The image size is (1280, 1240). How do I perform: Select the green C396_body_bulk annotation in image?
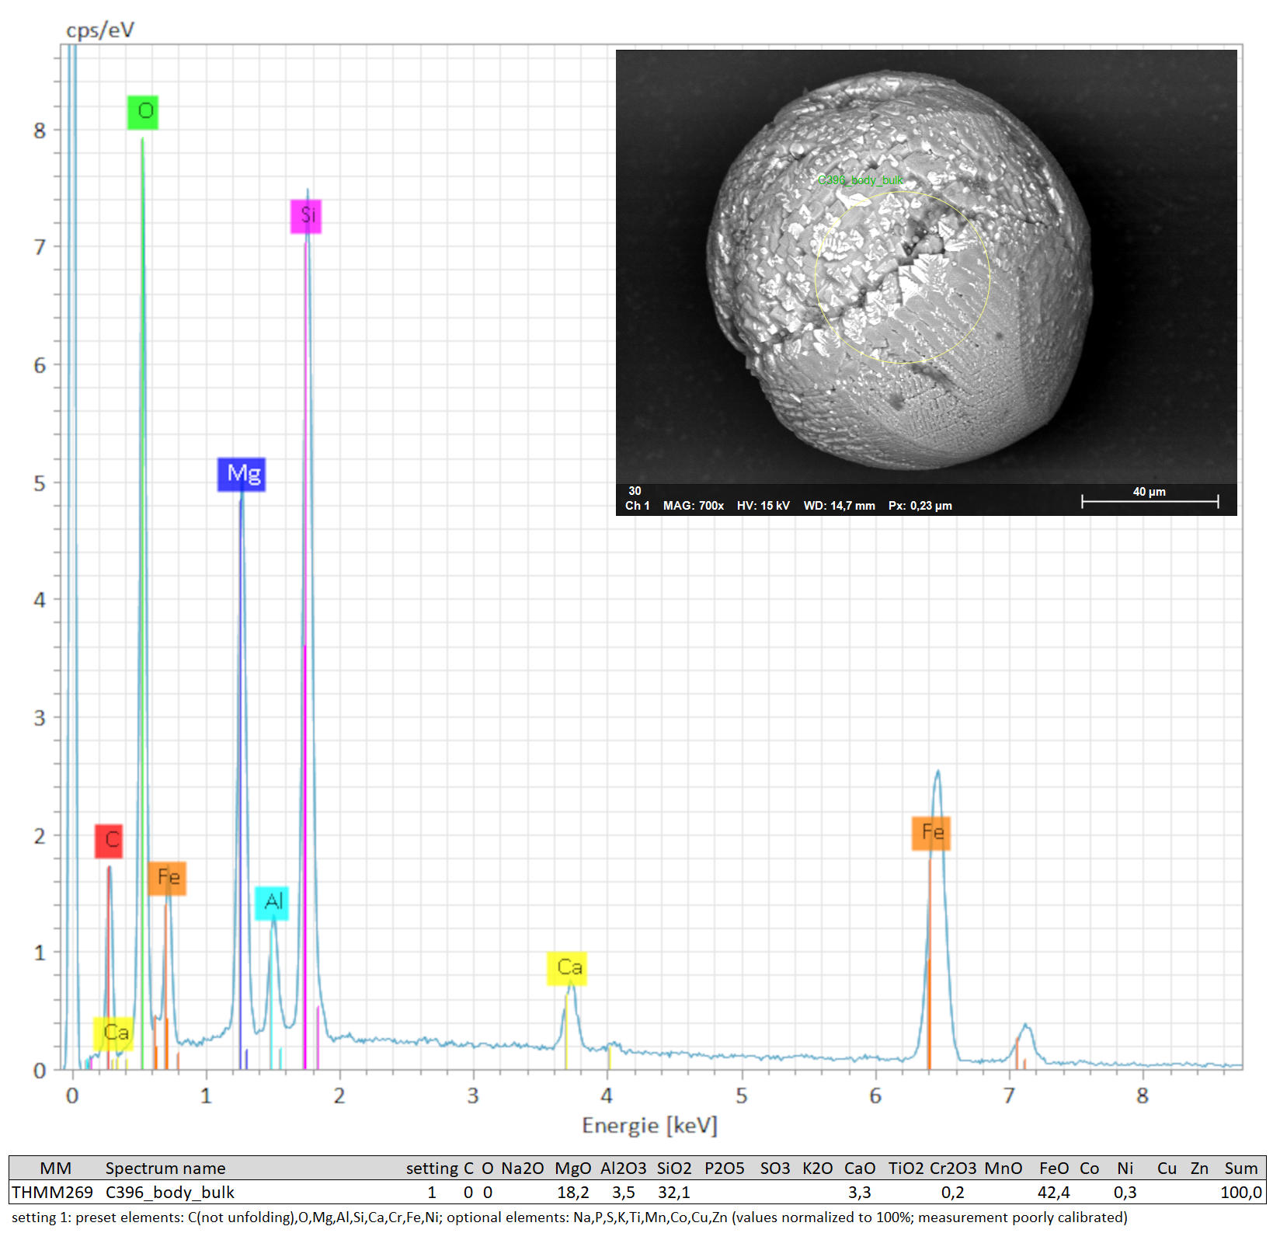(x=860, y=180)
